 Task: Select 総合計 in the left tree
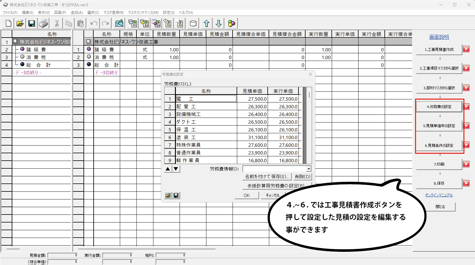click(x=39, y=65)
